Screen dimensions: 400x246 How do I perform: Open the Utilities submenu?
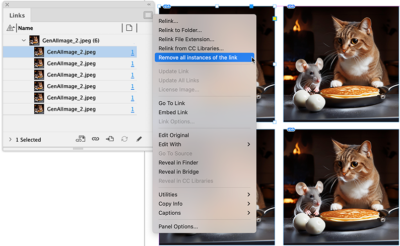[x=205, y=195]
